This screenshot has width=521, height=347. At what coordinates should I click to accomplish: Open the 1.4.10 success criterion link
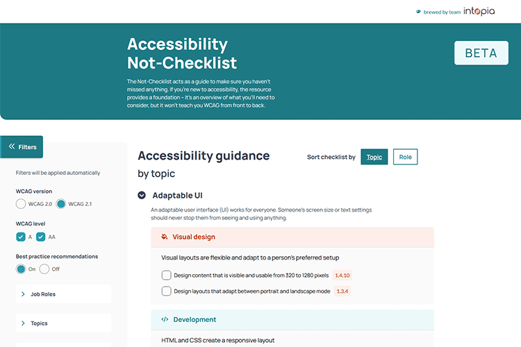pos(342,276)
